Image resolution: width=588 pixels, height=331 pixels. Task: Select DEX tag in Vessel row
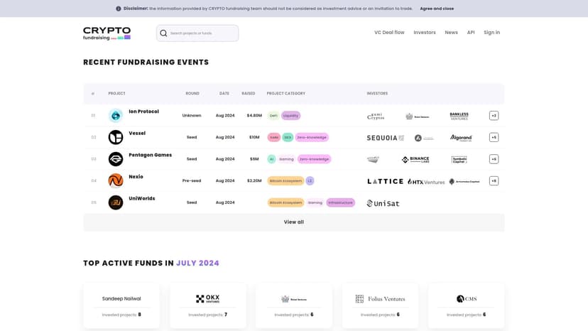click(x=288, y=137)
